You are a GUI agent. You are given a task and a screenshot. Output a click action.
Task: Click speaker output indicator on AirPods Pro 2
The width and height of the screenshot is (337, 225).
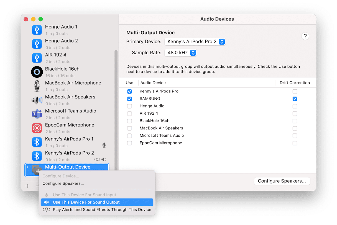[x=104, y=159]
